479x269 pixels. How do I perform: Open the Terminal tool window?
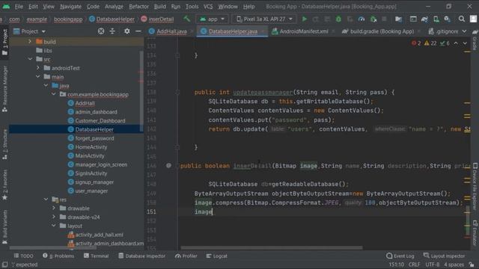[x=97, y=256]
